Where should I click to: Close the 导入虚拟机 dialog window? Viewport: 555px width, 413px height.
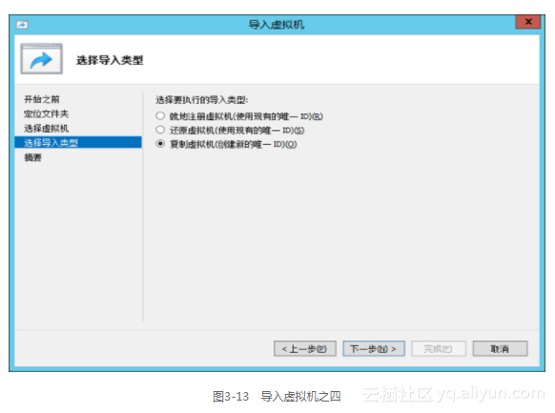point(528,22)
